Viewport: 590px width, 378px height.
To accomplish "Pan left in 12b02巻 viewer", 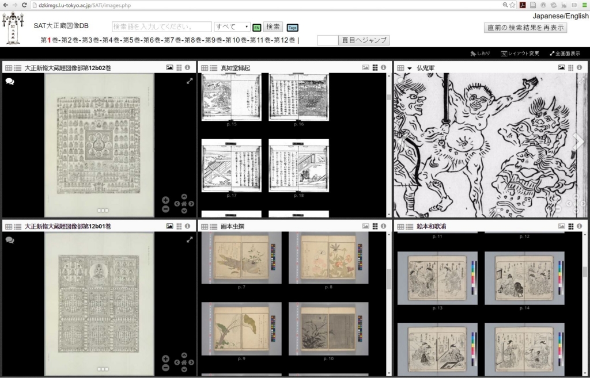I will pos(177,204).
